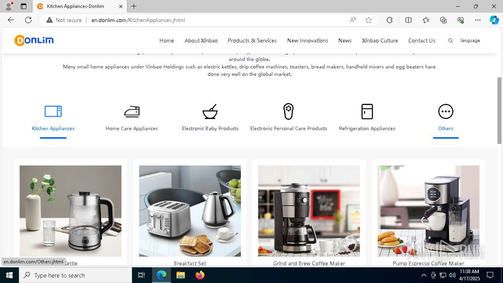Open Task View on taskbar
The image size is (503, 283).
141,275
